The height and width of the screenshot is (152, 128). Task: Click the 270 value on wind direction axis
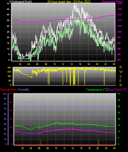coord(9,72)
